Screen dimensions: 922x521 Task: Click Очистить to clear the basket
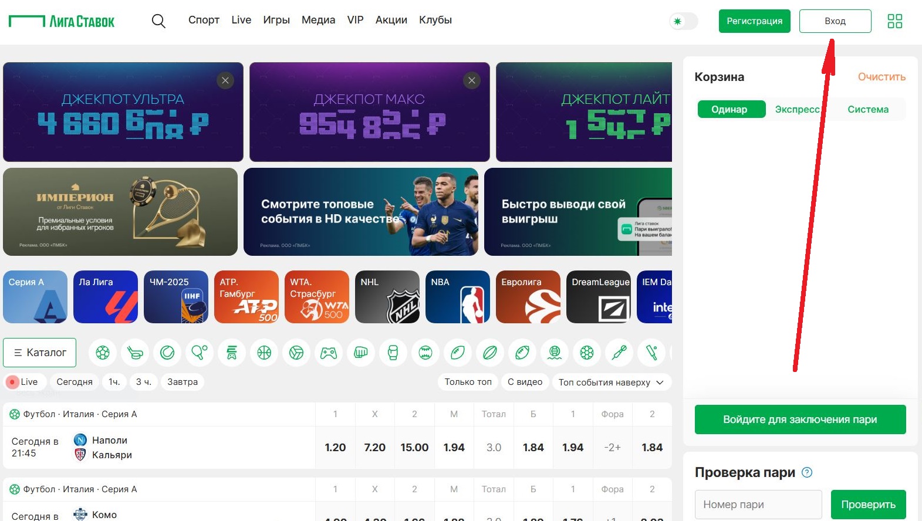[882, 77]
